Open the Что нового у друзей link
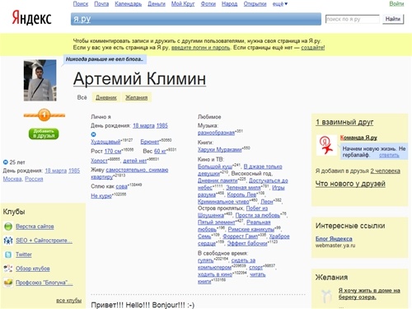This screenshot has height=309, width=412. click(x=350, y=184)
